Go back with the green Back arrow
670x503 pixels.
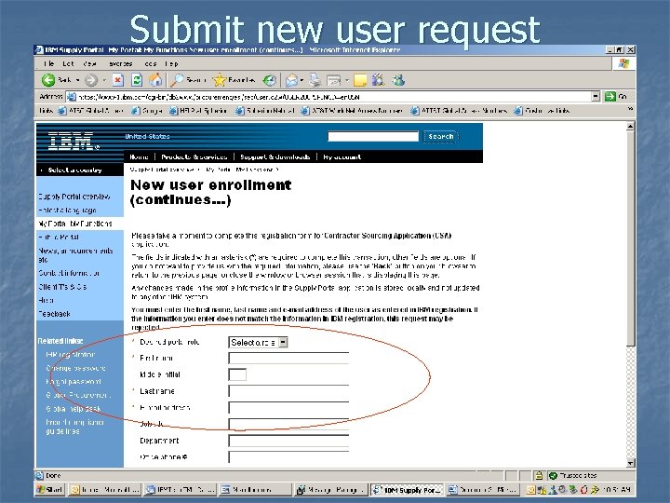pyautogui.click(x=48, y=80)
